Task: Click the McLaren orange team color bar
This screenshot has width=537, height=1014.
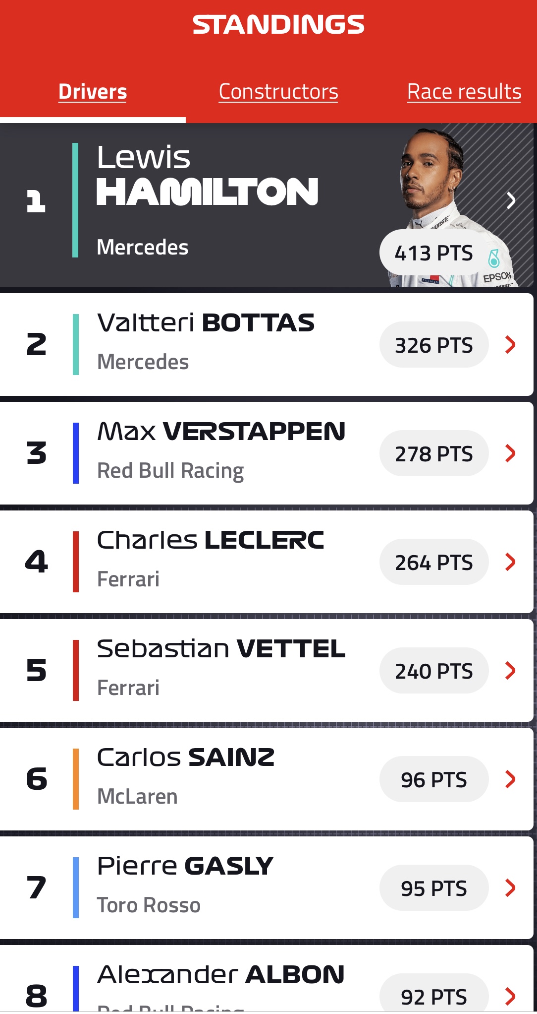Action: (76, 779)
